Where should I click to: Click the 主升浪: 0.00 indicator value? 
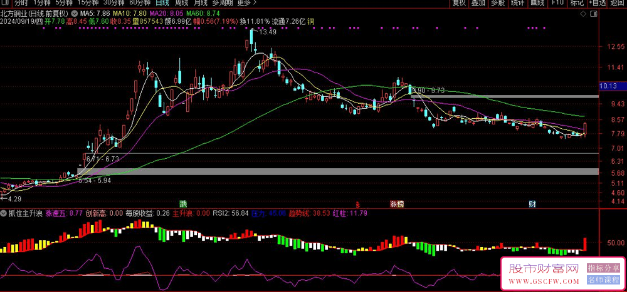pyautogui.click(x=191, y=213)
